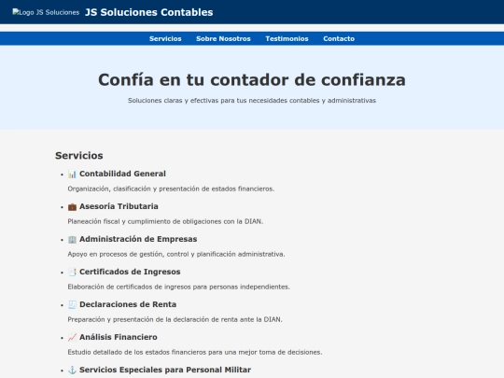Screen dimensions: 504x378
Task: Open the Servicios navigation link
Action: pyautogui.click(x=165, y=38)
